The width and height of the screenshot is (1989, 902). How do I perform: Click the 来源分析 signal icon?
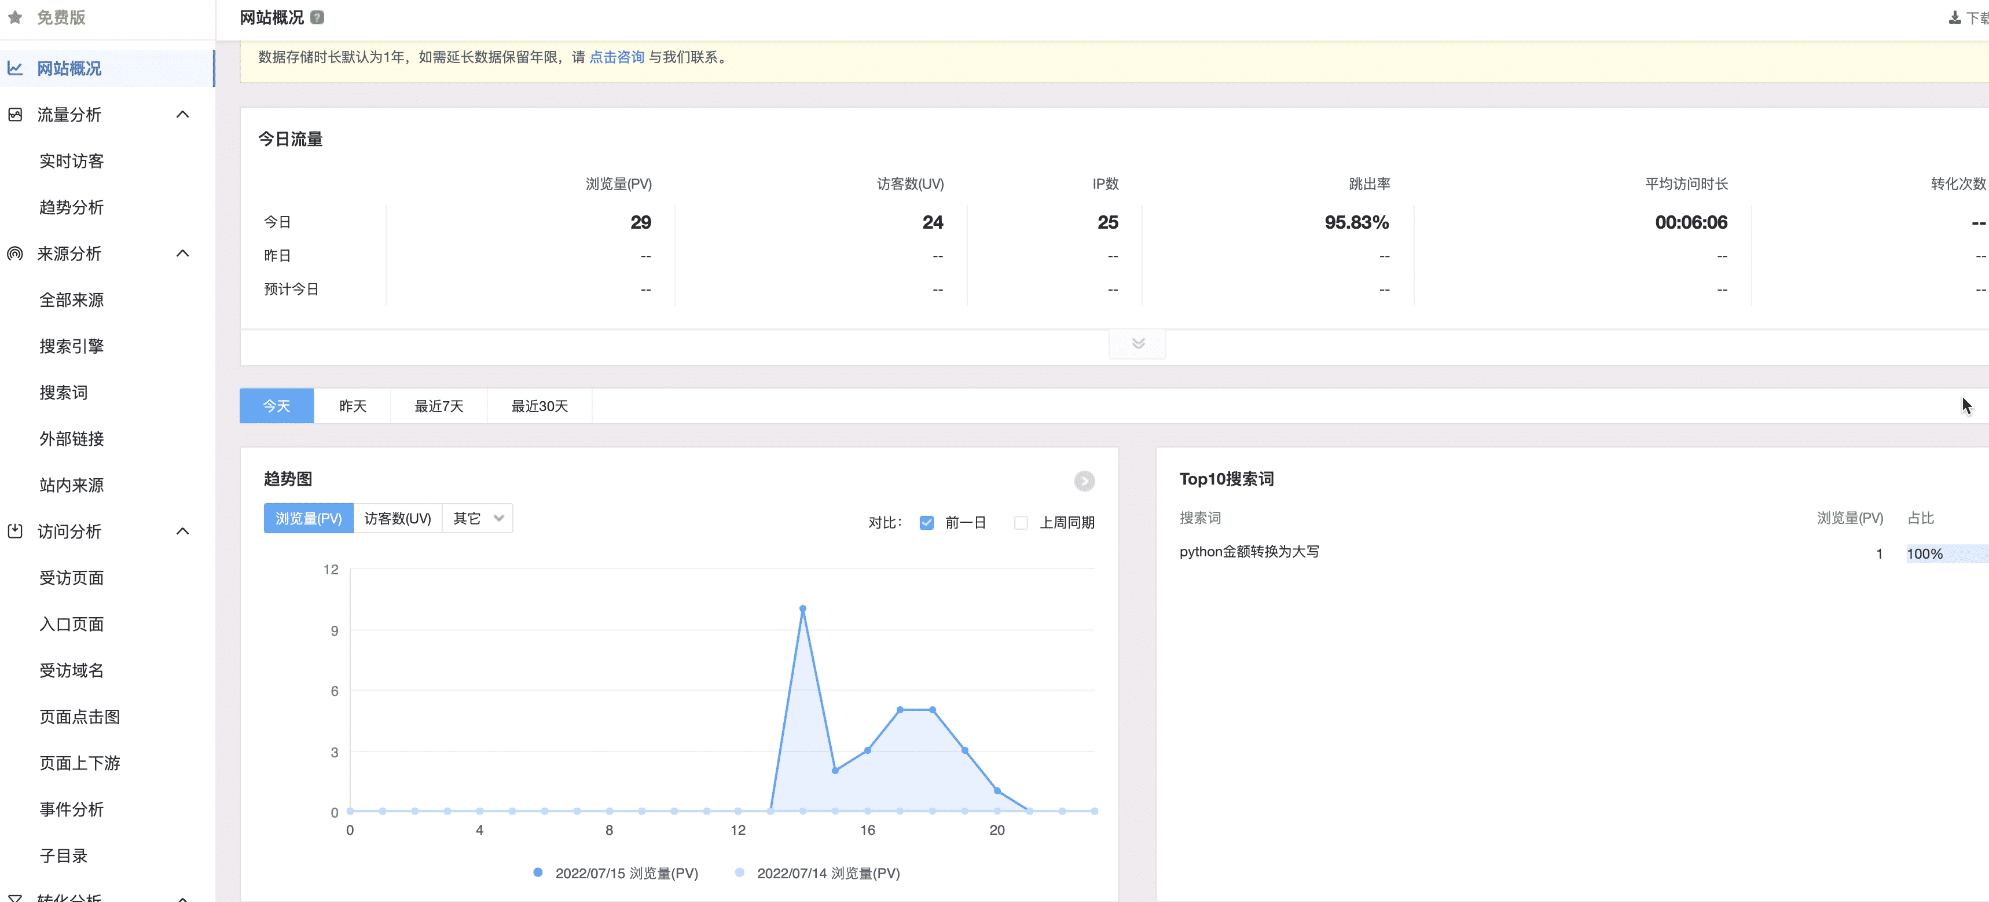[14, 254]
